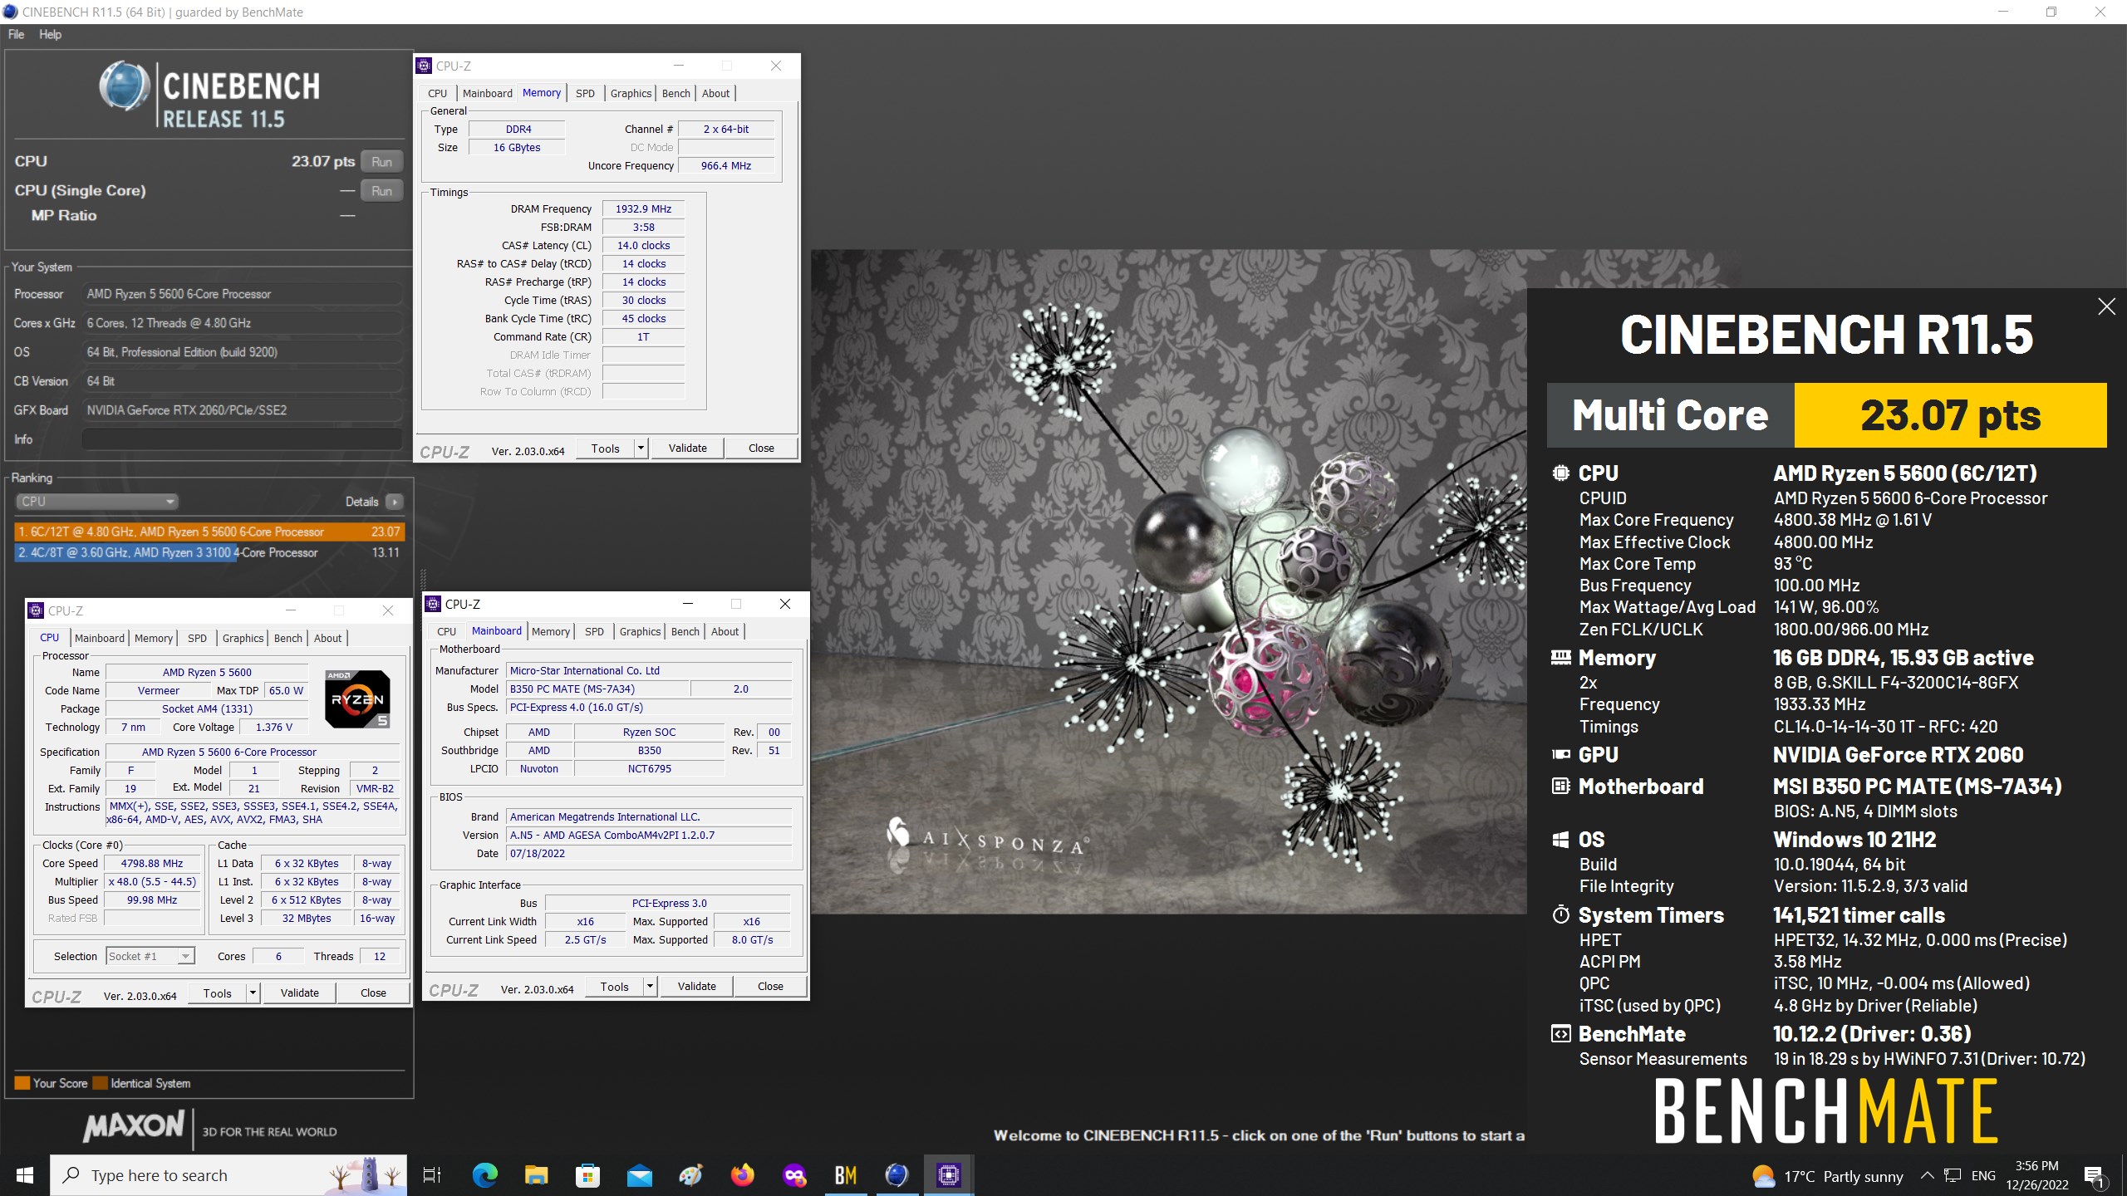Click Tools button in CPU window

218,993
